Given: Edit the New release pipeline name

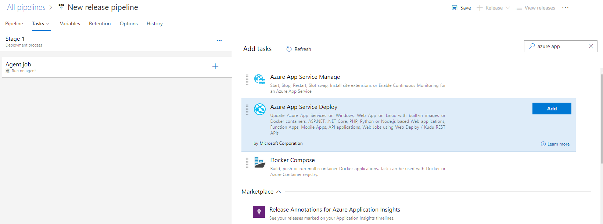Looking at the screenshot, I should [103, 7].
